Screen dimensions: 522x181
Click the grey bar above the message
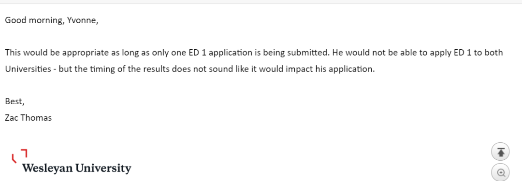(261, 1)
